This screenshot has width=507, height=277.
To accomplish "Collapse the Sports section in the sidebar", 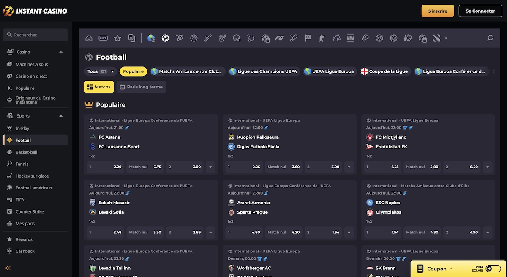I will 60,115.
